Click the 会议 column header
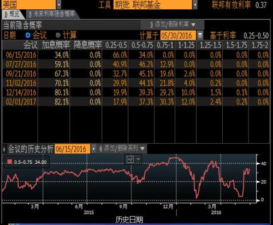The height and width of the screenshot is (225, 273). pyautogui.click(x=31, y=45)
